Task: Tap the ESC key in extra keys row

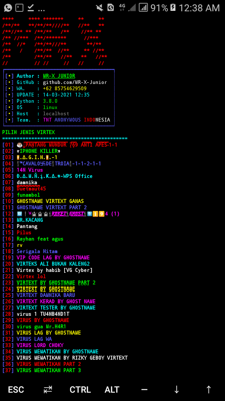Action: pyautogui.click(x=16, y=390)
